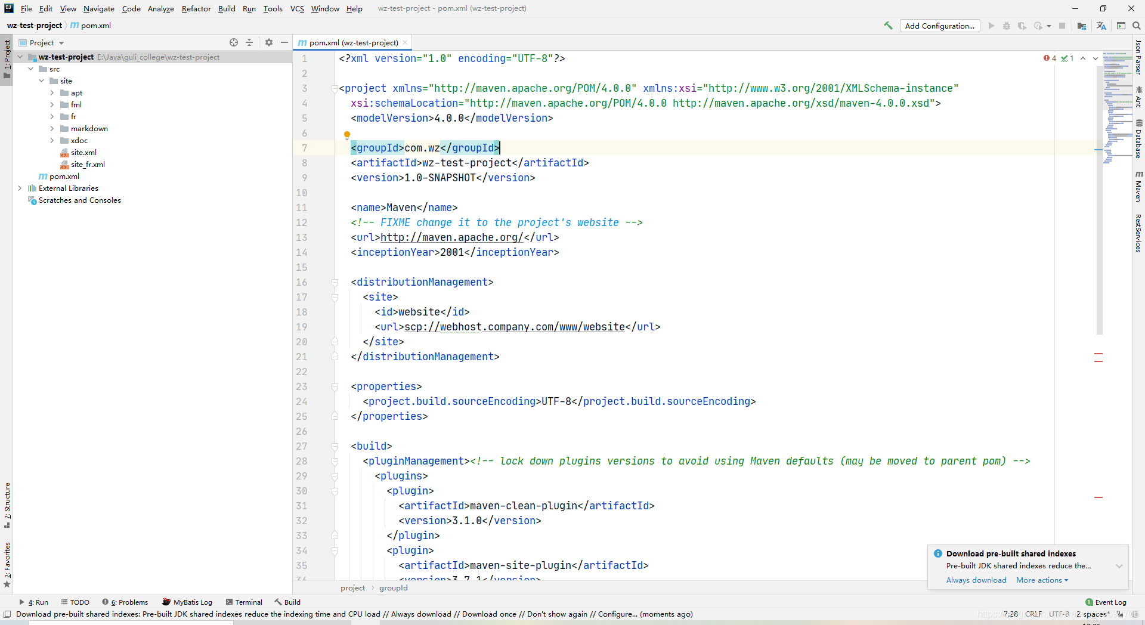Go to previous highlighted error arrow
Viewport: 1145px width, 625px height.
[1083, 58]
